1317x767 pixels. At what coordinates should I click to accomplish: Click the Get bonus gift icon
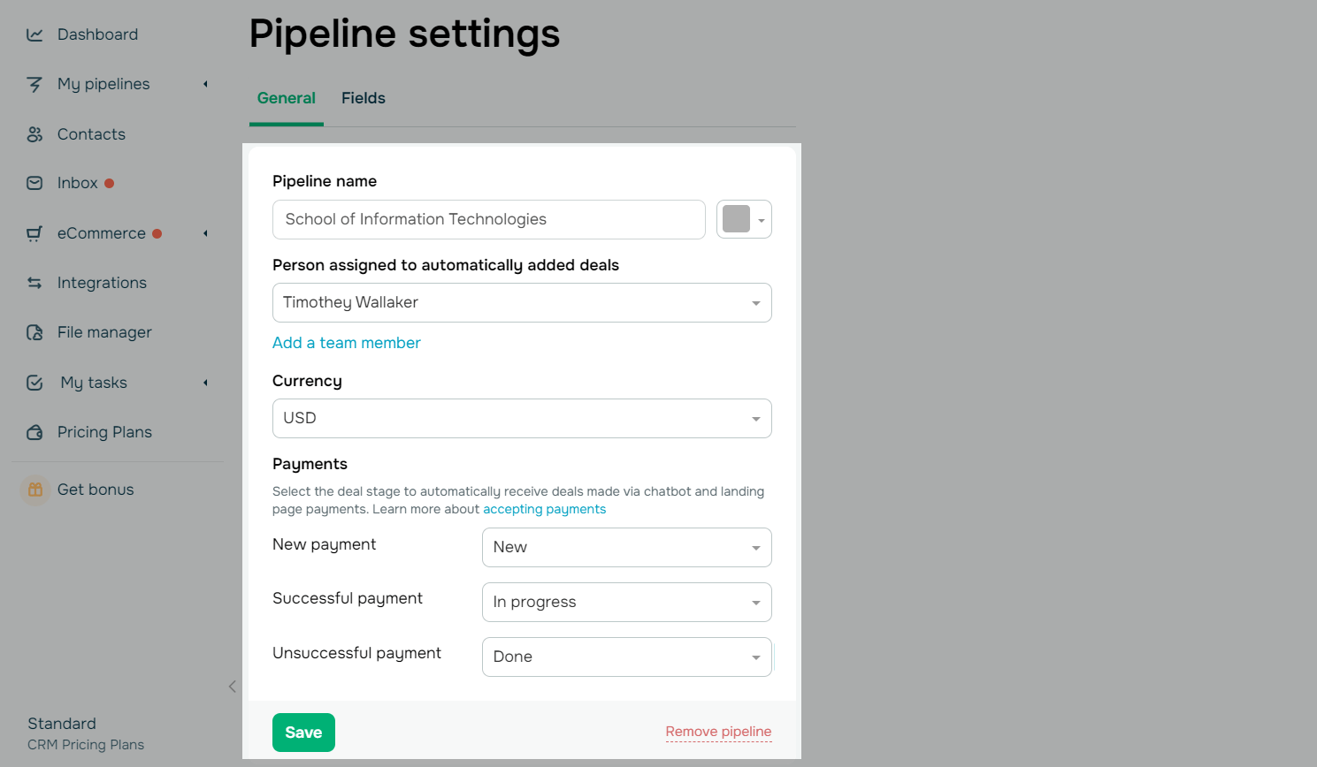point(35,490)
